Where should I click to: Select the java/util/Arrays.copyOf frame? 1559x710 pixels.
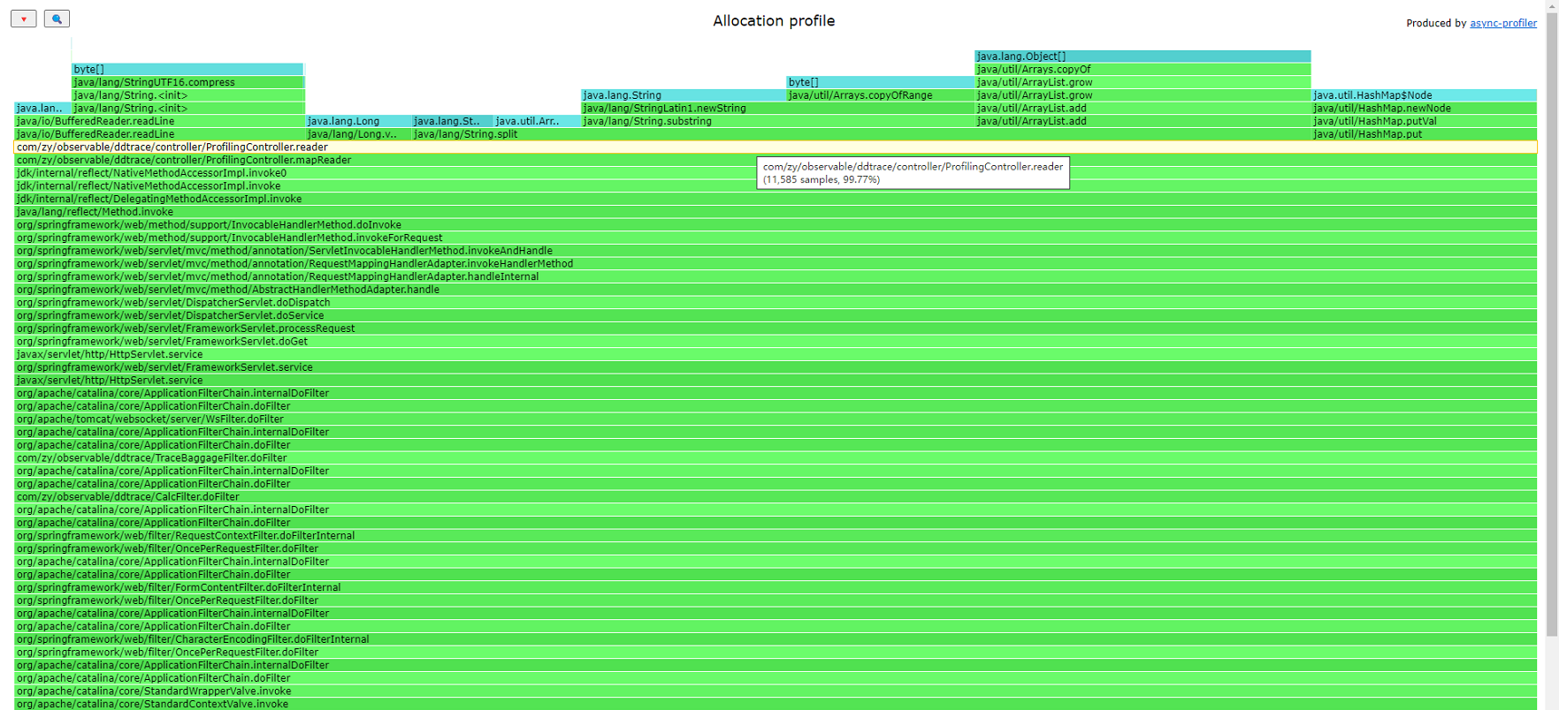click(1143, 69)
